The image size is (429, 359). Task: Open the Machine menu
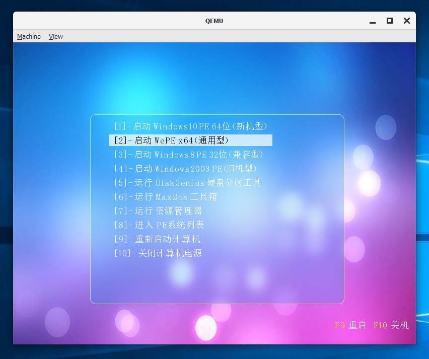tap(29, 36)
